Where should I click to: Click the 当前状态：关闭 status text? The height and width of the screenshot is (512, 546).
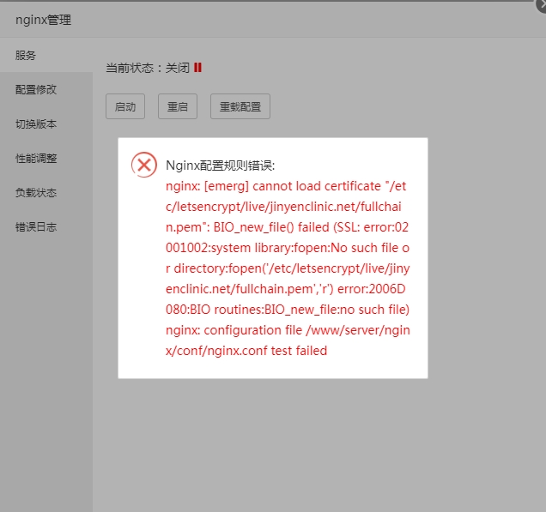148,68
